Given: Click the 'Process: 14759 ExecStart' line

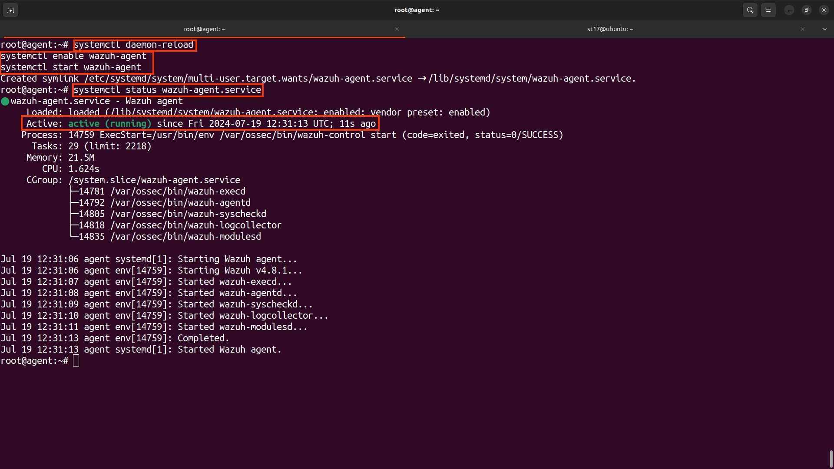Looking at the screenshot, I should pyautogui.click(x=292, y=135).
